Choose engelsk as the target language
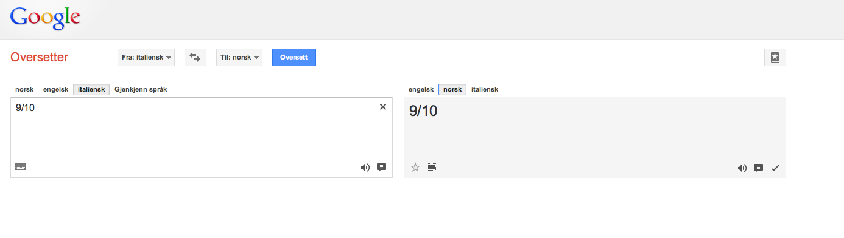Image resolution: width=844 pixels, height=238 pixels. [x=421, y=89]
